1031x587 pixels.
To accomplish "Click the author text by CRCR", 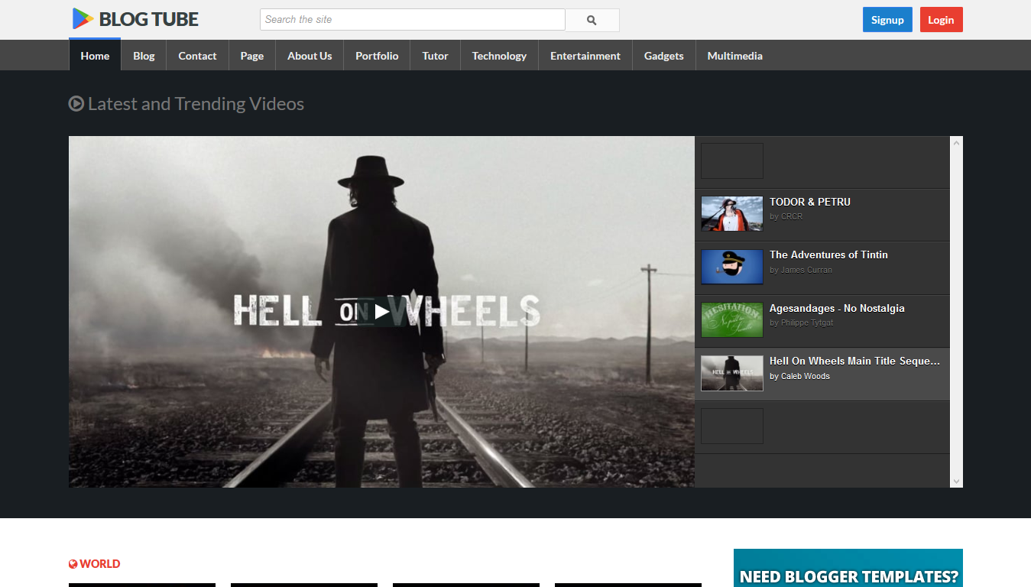I will pyautogui.click(x=786, y=216).
